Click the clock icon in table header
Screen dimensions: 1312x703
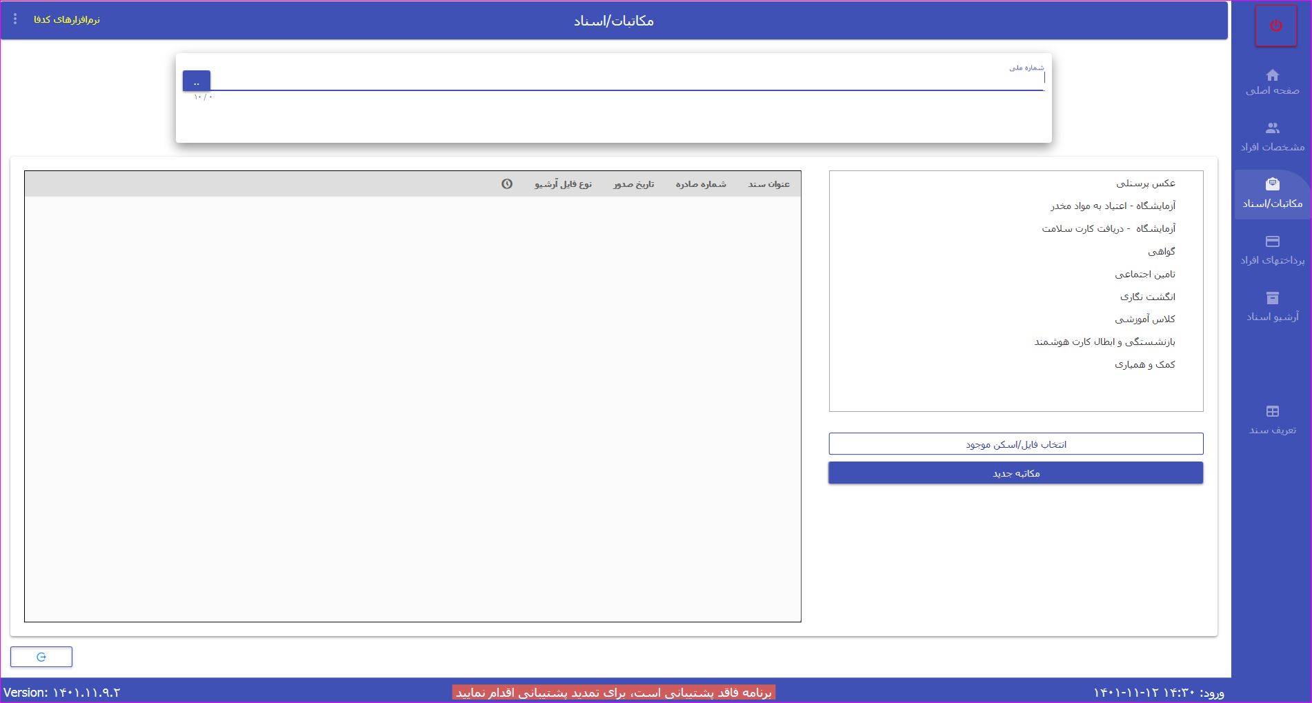(507, 184)
